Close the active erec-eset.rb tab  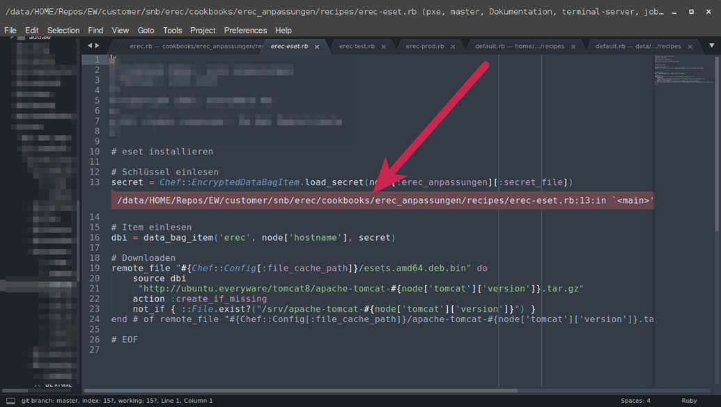click(317, 46)
